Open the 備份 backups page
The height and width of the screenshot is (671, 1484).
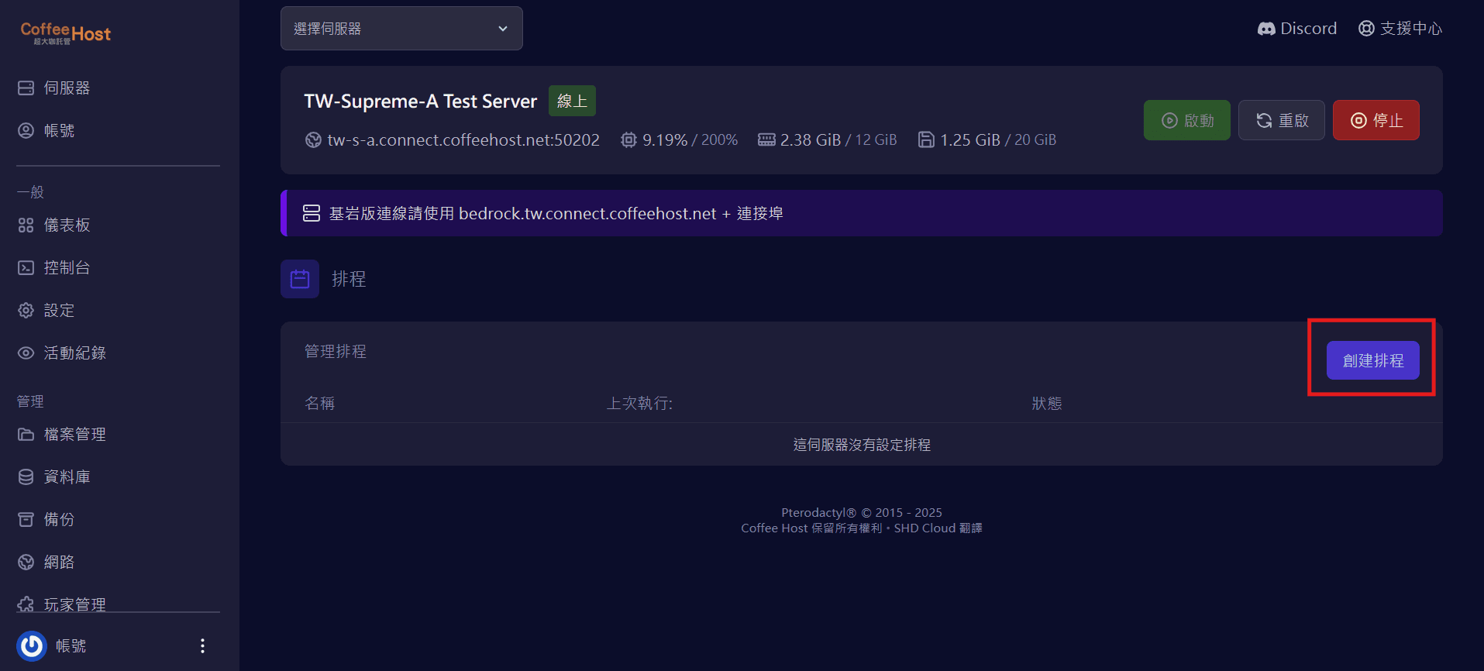[x=46, y=520]
